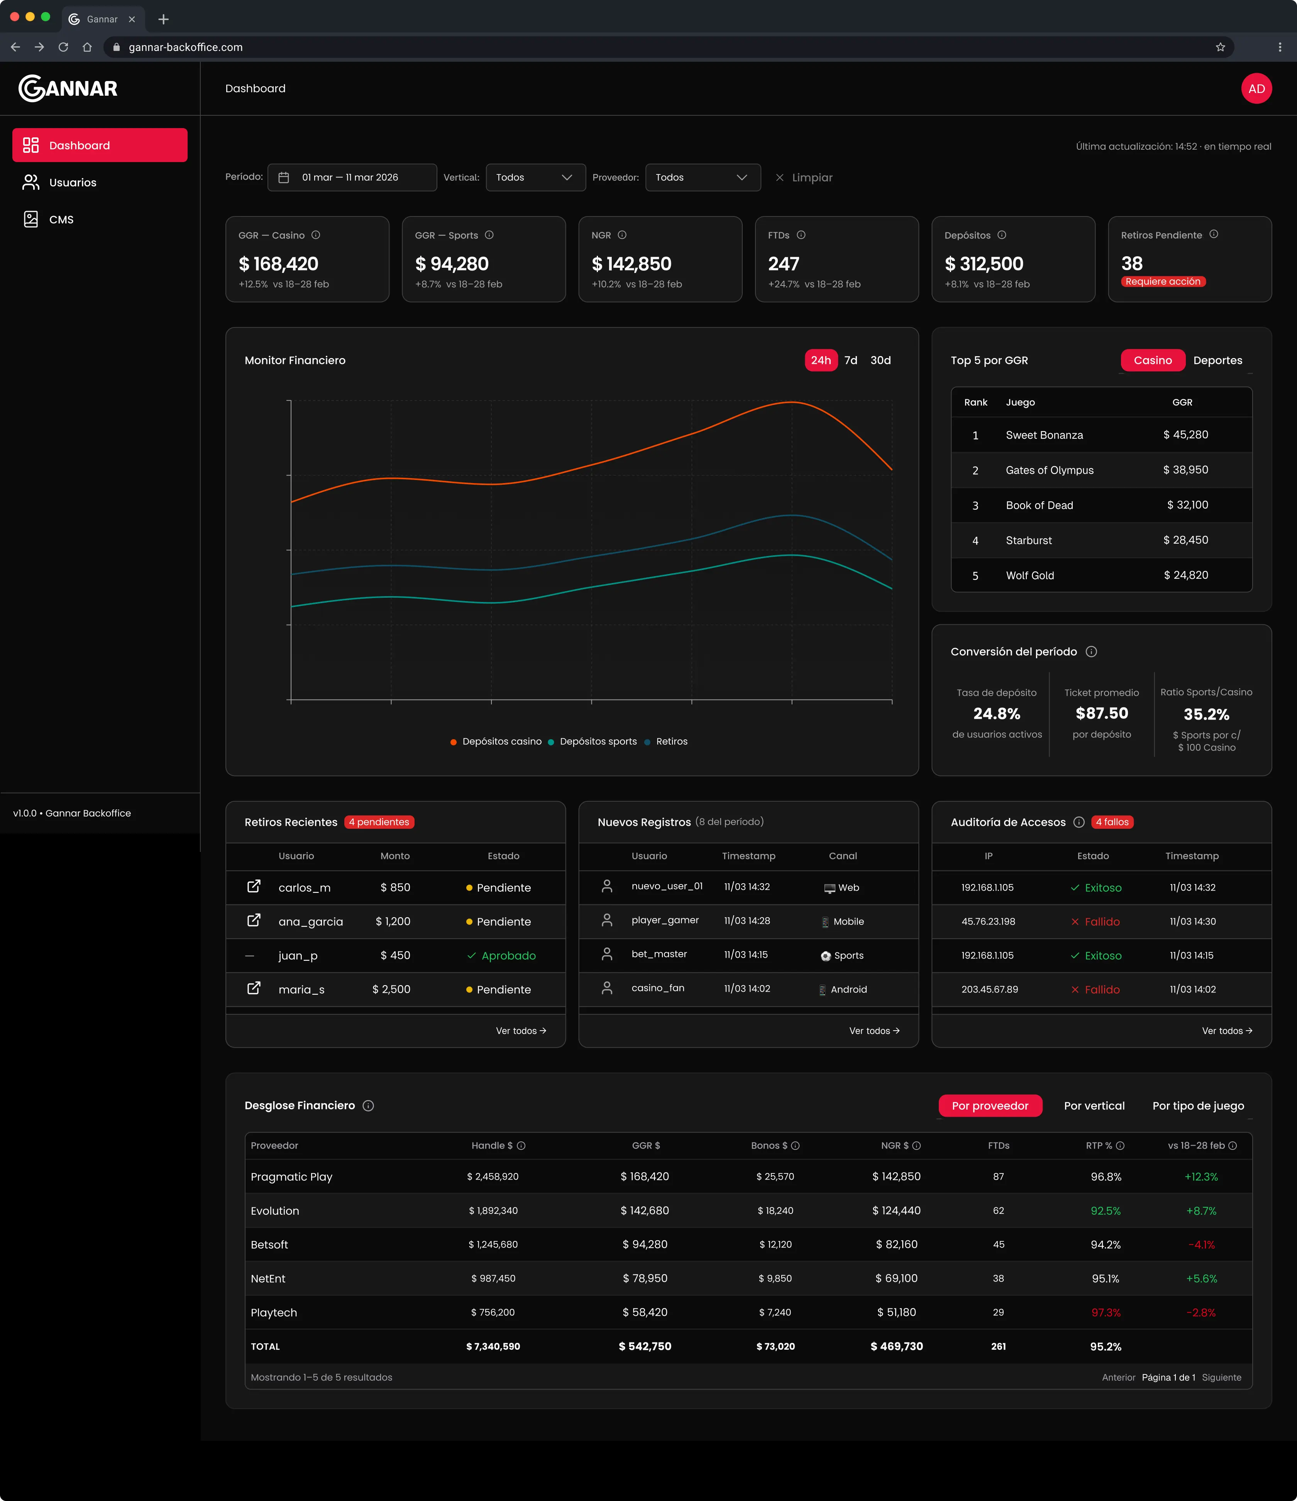Open the Período date range picker
The image size is (1297, 1501).
pyautogui.click(x=352, y=177)
